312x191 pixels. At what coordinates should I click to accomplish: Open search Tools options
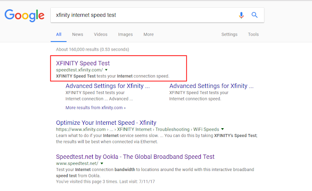[x=253, y=35]
